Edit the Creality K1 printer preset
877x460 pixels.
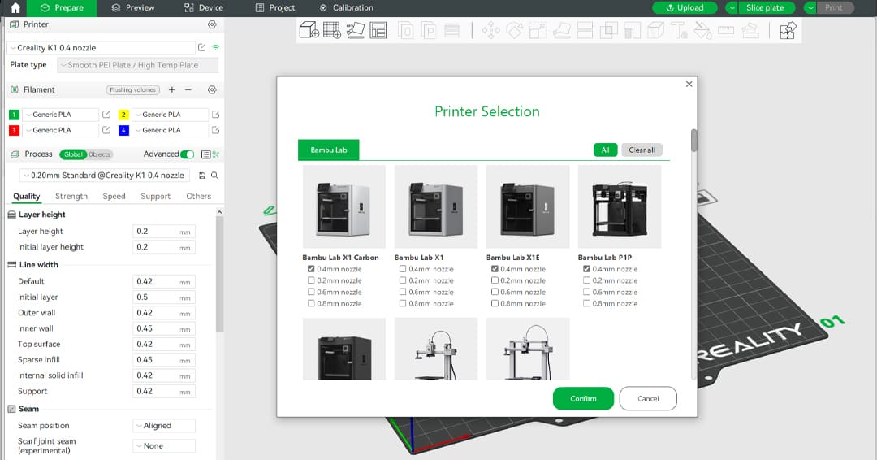tap(202, 48)
